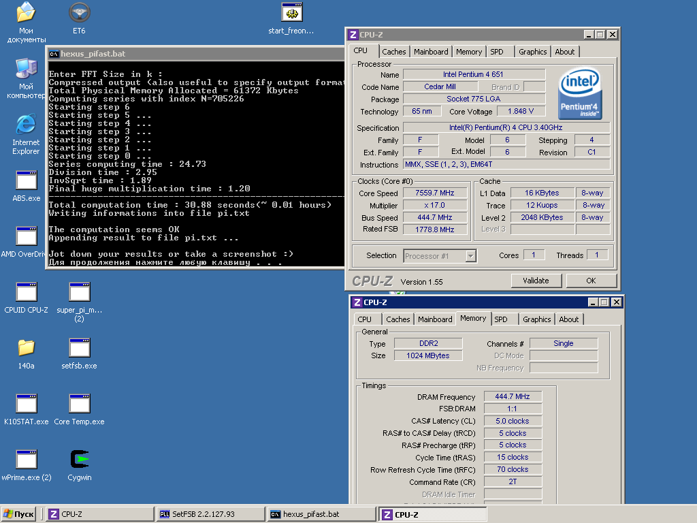
Task: Click the Command Rate 2T value
Action: [x=513, y=481]
